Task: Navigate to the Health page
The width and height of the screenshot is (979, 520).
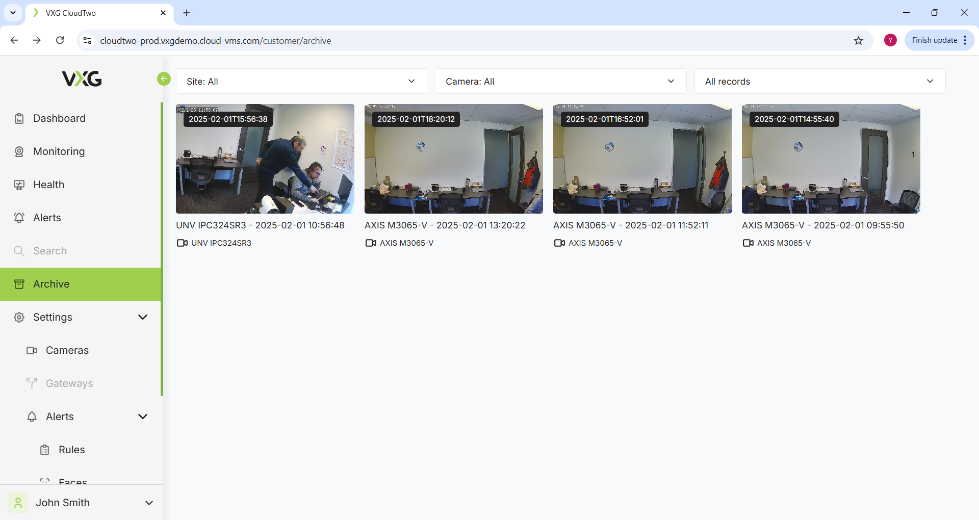Action: click(48, 185)
